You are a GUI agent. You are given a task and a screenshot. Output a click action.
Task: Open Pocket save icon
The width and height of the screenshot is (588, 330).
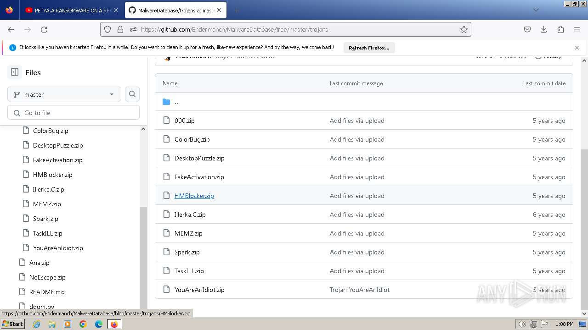527,29
